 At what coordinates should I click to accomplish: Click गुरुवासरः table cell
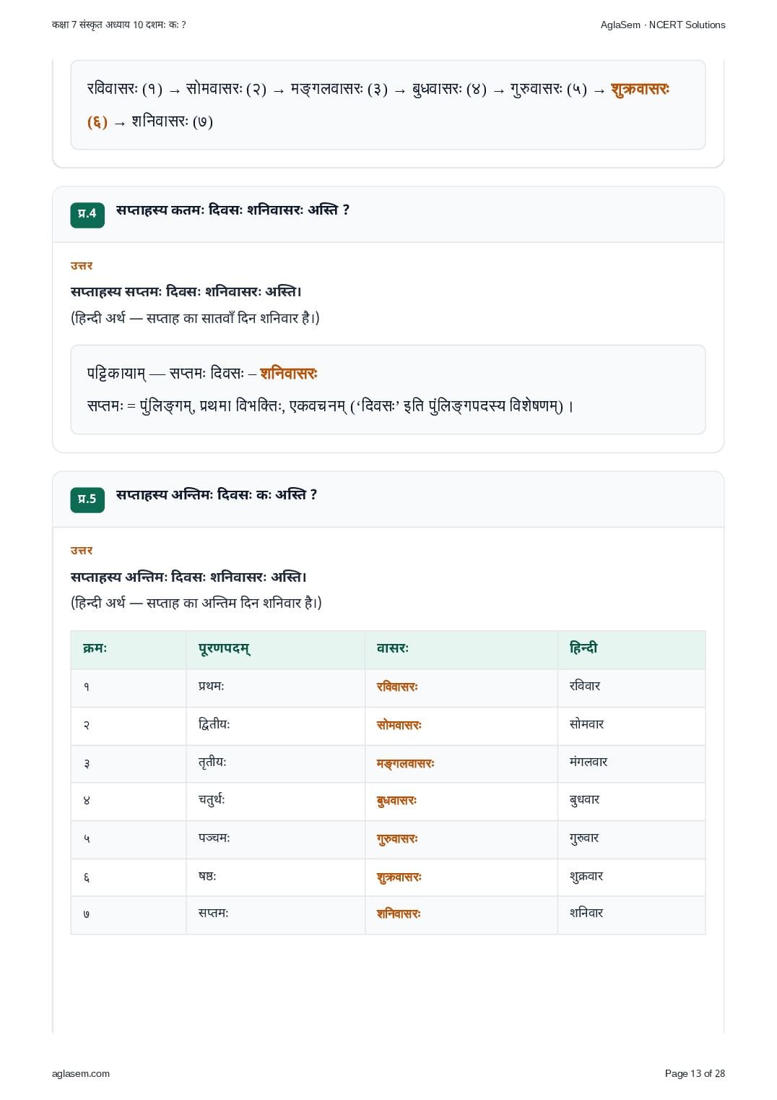click(x=397, y=839)
